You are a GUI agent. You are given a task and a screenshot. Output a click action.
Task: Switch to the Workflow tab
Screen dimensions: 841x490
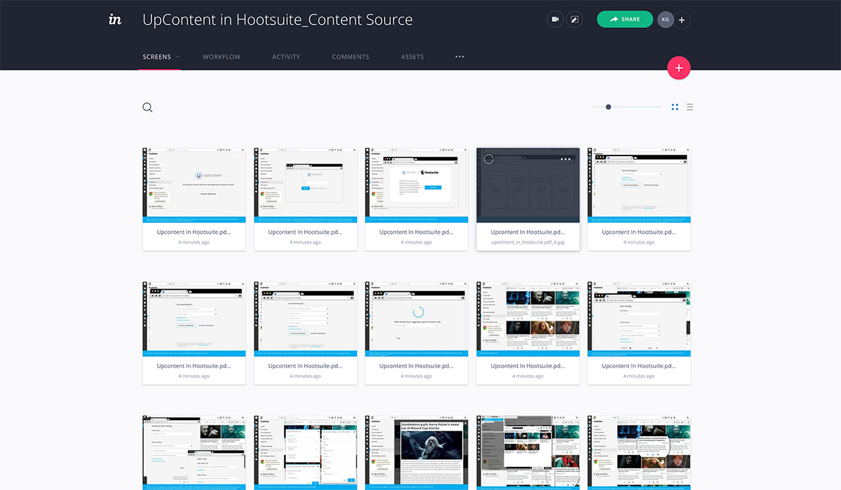point(221,57)
